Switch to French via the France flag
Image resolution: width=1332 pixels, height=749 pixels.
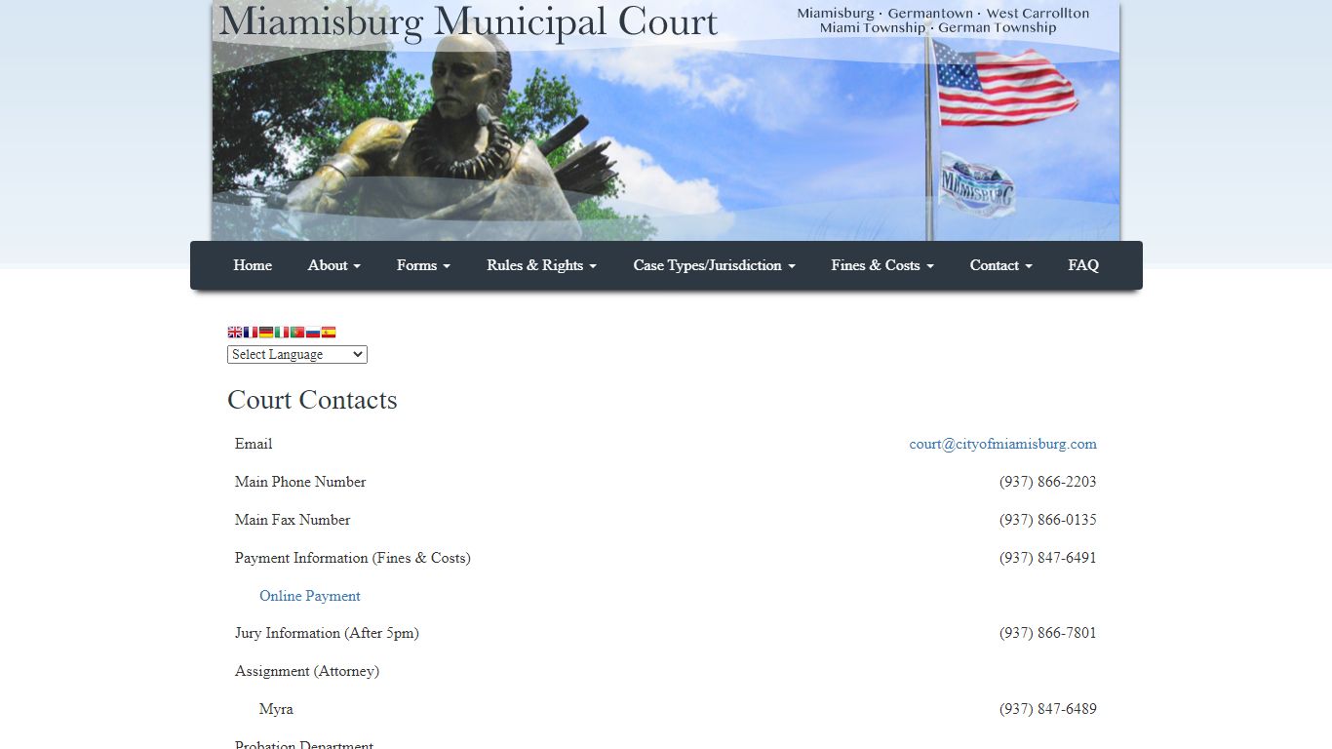(x=251, y=332)
